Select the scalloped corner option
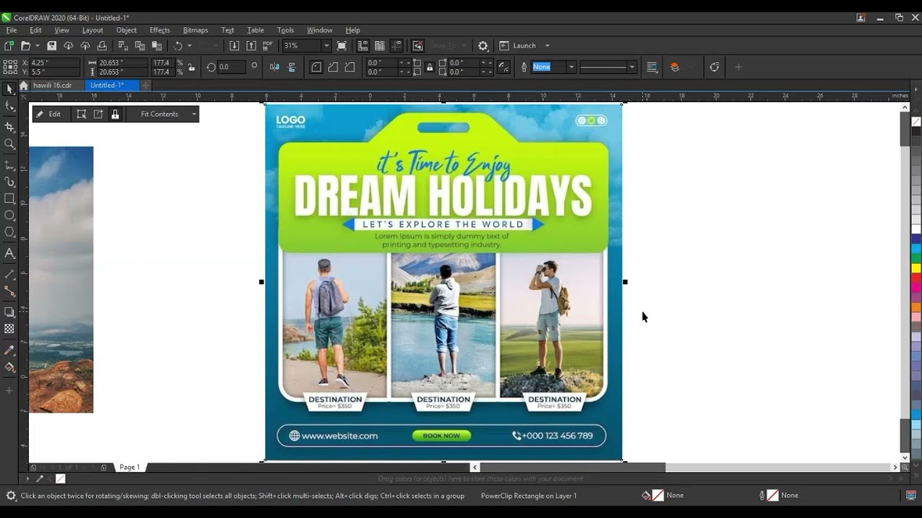 coord(333,67)
